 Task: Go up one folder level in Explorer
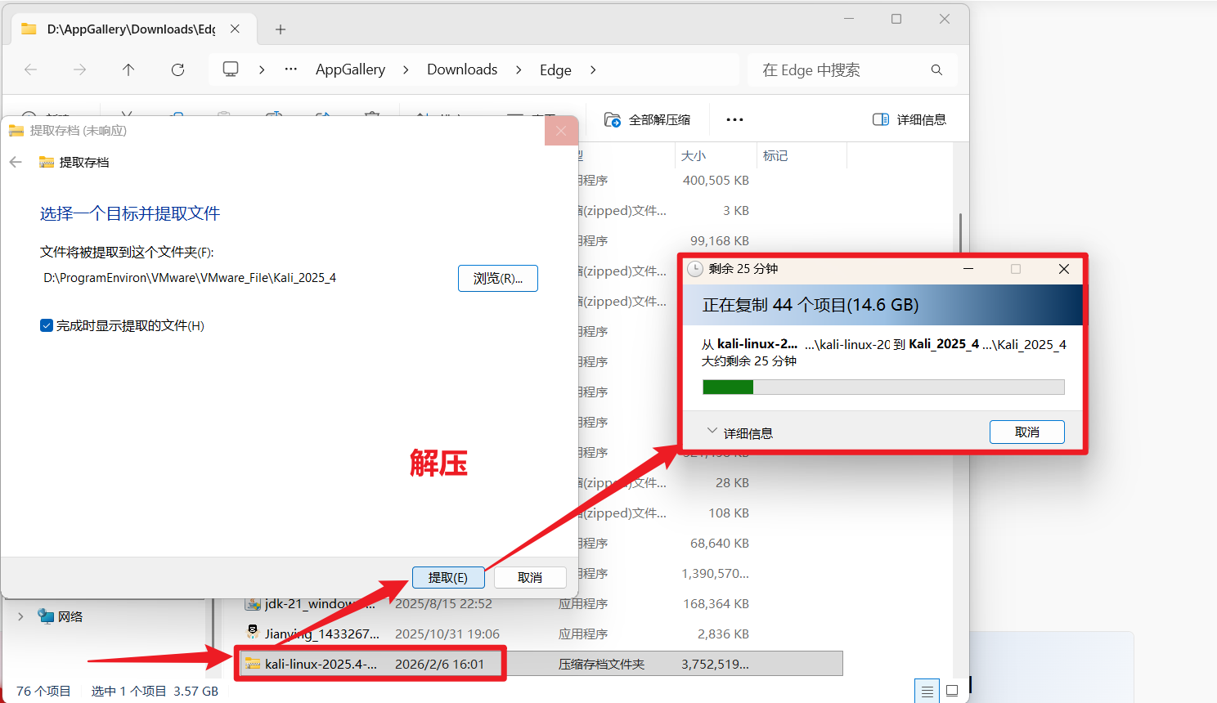(x=128, y=70)
